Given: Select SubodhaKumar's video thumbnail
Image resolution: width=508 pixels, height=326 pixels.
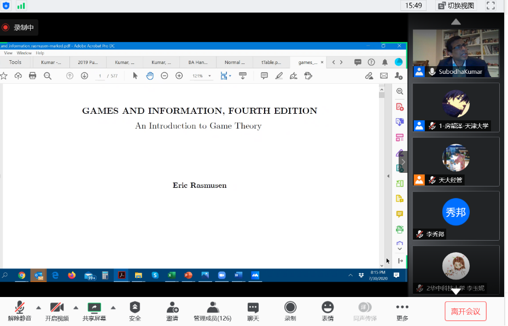Looking at the screenshot, I should point(456,53).
